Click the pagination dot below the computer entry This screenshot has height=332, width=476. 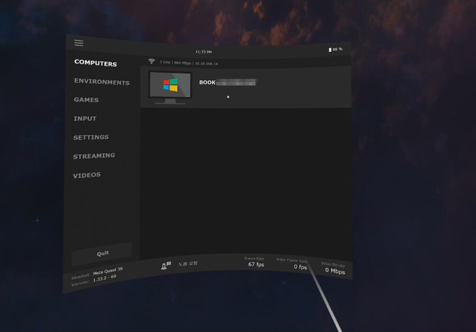click(228, 97)
